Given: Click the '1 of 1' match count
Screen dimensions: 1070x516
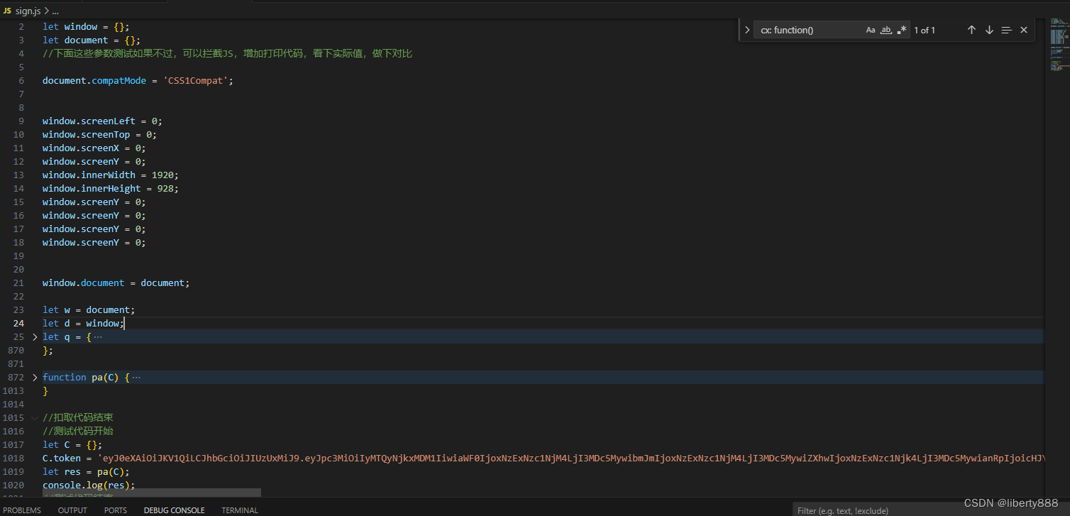Looking at the screenshot, I should tap(925, 30).
